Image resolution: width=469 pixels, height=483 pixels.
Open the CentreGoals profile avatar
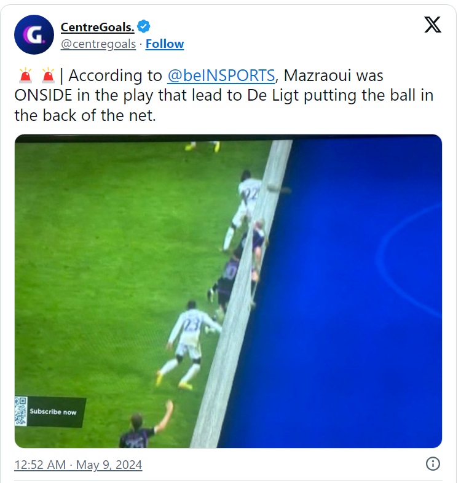(x=34, y=35)
